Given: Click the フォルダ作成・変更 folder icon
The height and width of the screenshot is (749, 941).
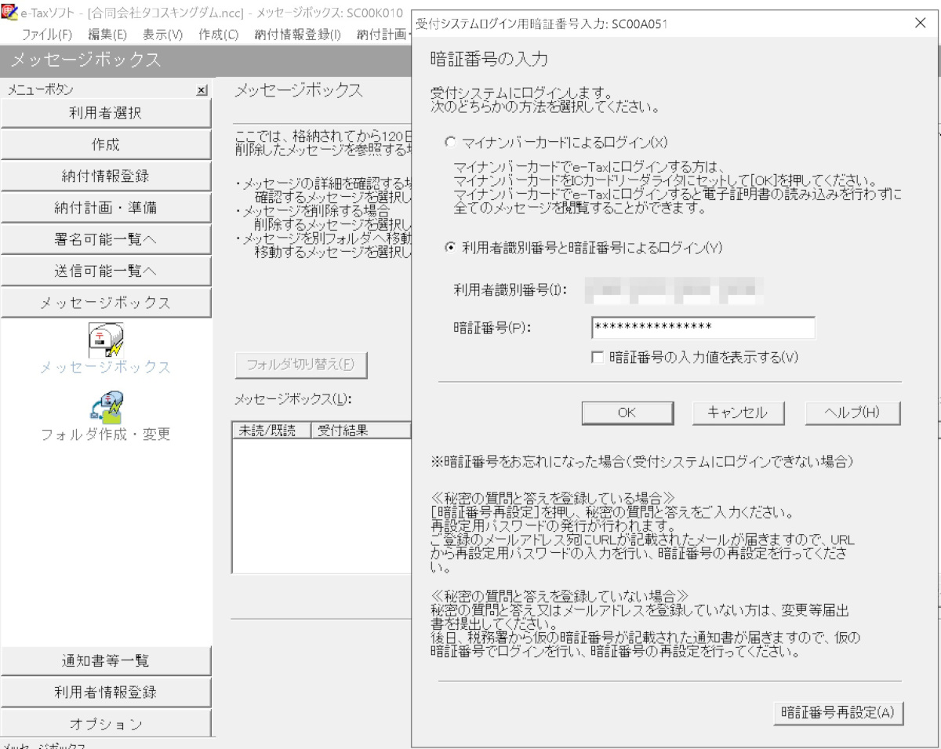Looking at the screenshot, I should tap(105, 405).
